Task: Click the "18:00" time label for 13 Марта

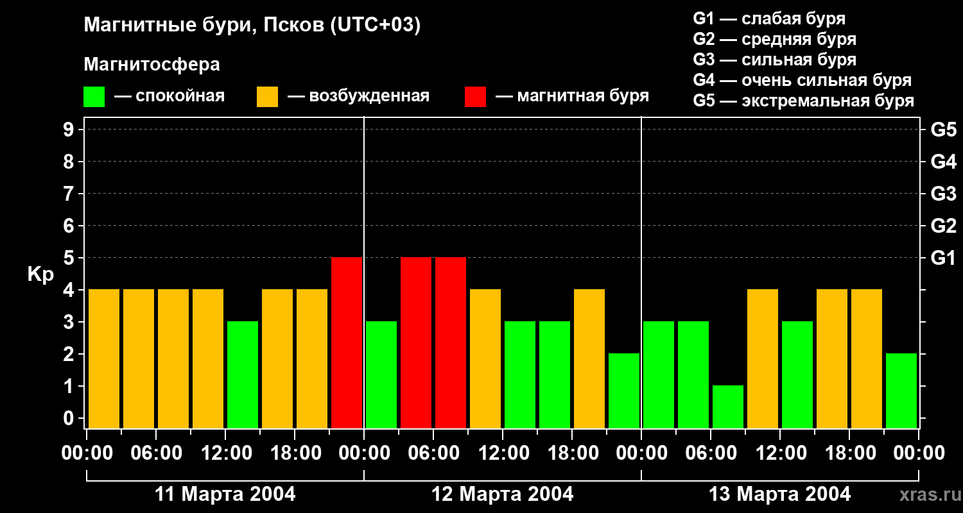Action: pyautogui.click(x=849, y=453)
